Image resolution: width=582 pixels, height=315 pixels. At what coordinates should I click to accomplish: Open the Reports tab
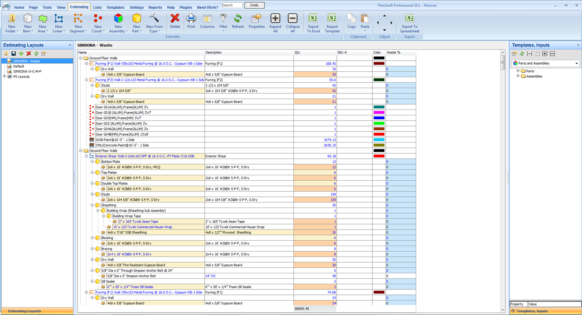[x=155, y=7]
